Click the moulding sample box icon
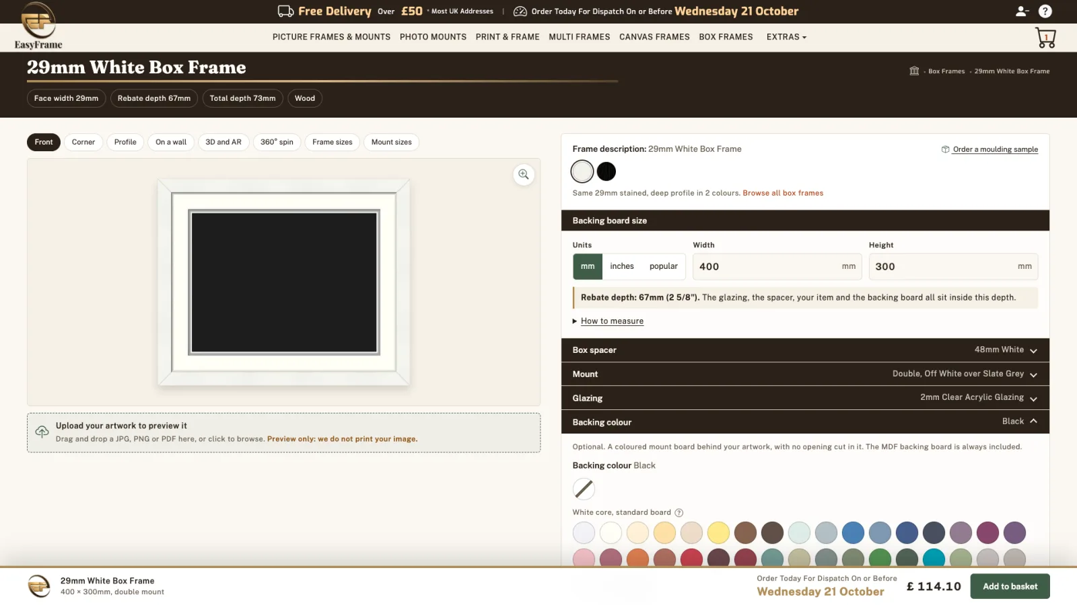Screen dimensions: 1077x605 (x=945, y=149)
